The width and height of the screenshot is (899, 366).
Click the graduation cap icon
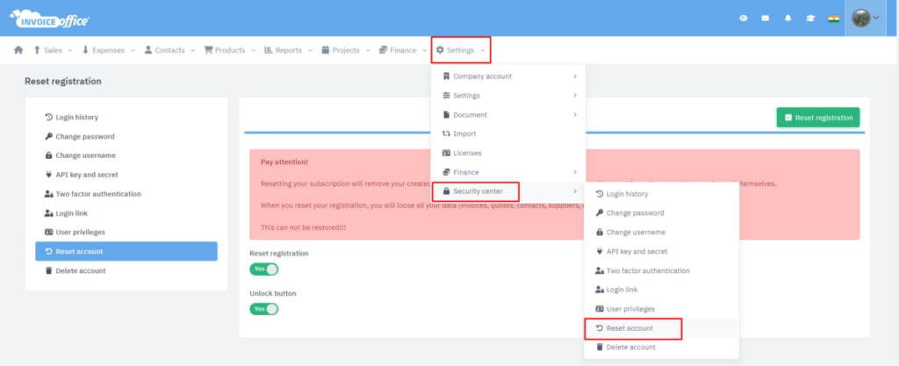click(x=809, y=18)
